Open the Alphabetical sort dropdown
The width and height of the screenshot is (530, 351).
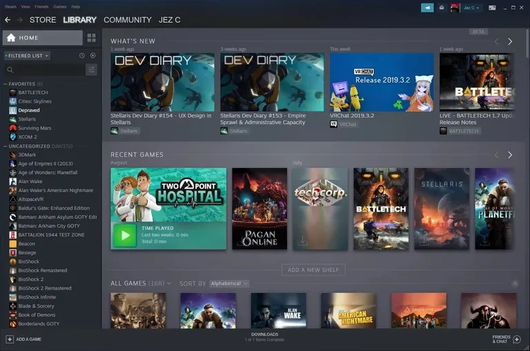229,284
